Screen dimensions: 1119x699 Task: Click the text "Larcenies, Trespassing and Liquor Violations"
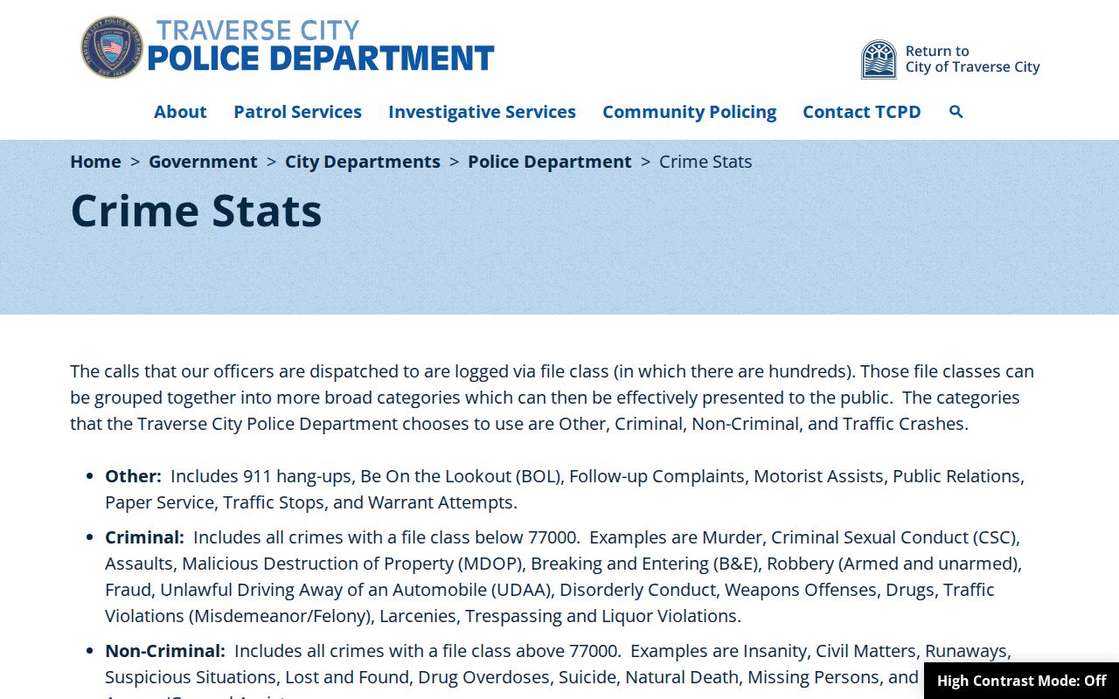pos(559,616)
